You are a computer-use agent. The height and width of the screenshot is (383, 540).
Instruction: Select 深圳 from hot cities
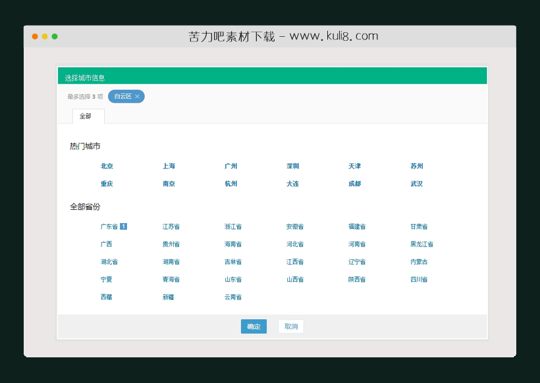[x=292, y=166]
